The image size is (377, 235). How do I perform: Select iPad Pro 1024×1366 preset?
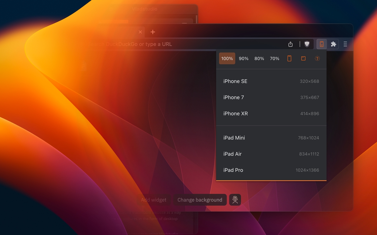271,170
